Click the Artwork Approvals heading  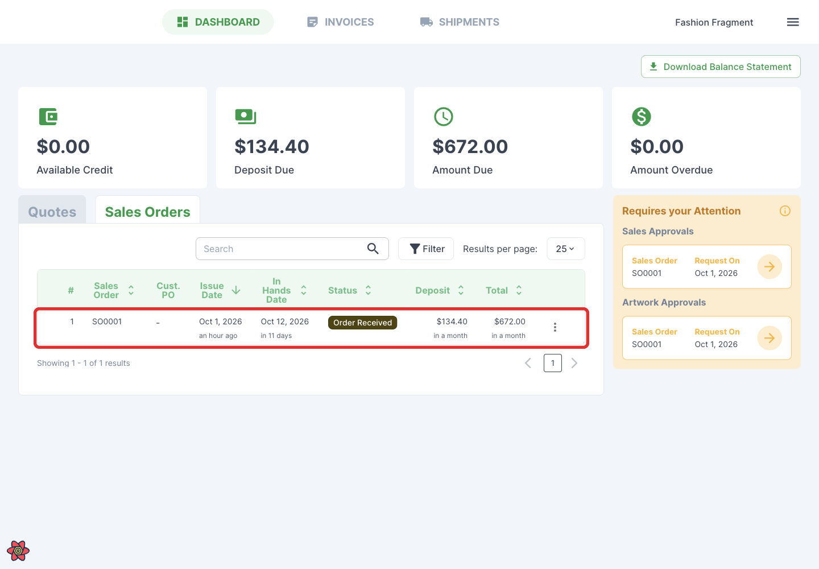click(664, 302)
